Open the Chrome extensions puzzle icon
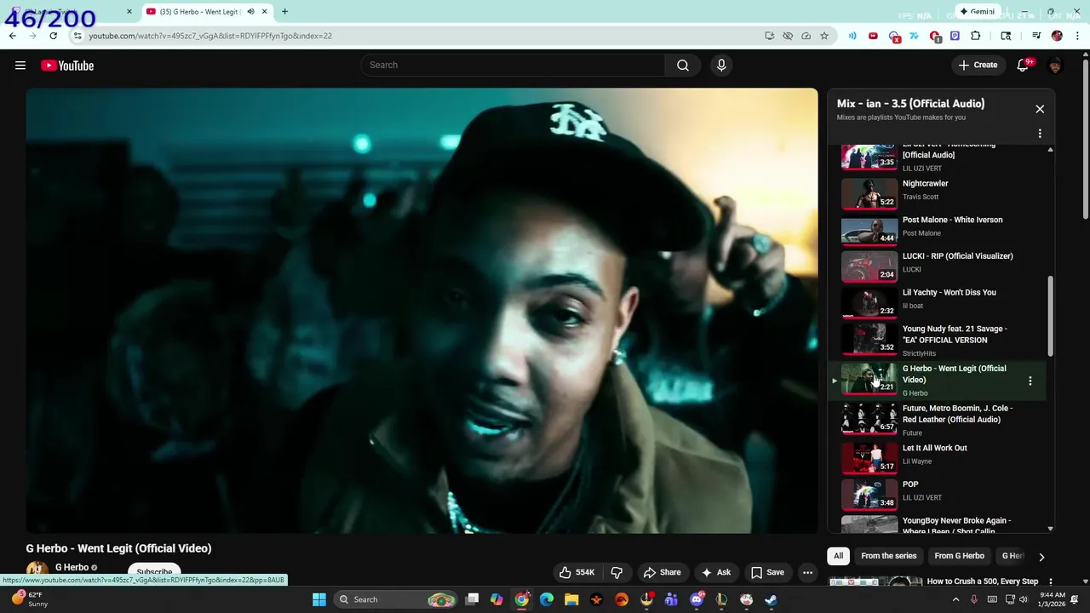This screenshot has height=613, width=1090. (976, 36)
